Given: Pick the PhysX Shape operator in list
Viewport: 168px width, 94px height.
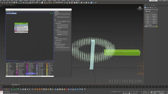Looking at the screenshot, I should (x=40, y=65).
